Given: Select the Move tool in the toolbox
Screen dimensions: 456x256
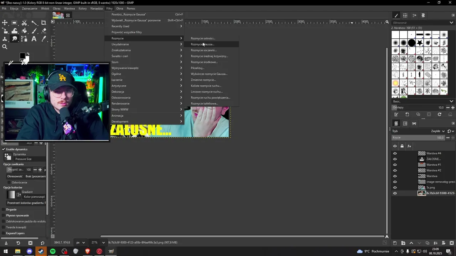Looking at the screenshot, I should (x=5, y=23).
